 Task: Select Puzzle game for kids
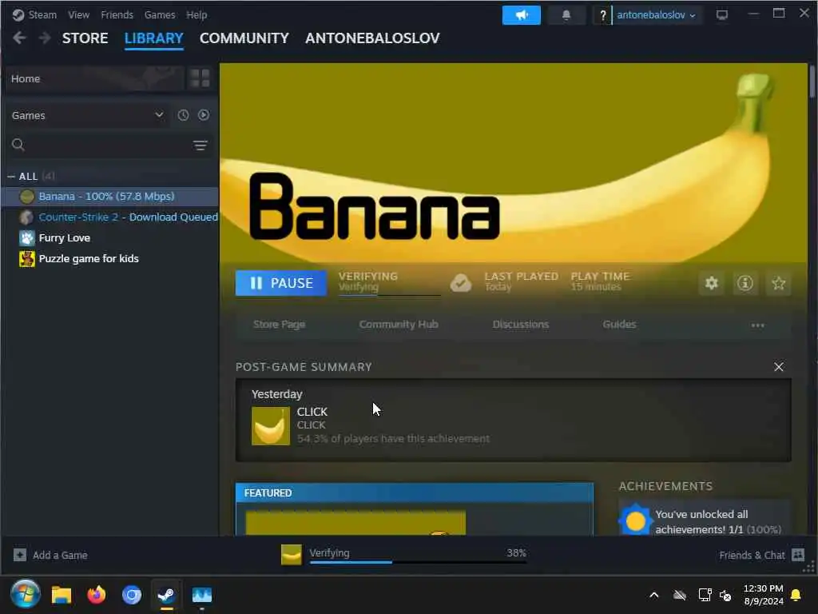[110, 259]
